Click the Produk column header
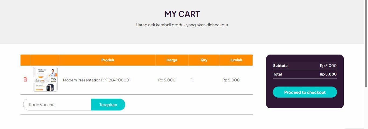368x129 pixels. point(108,60)
